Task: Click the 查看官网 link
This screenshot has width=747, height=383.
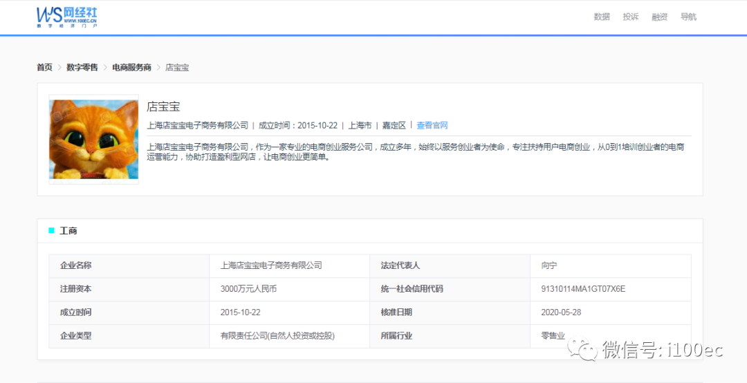Action: click(x=432, y=125)
